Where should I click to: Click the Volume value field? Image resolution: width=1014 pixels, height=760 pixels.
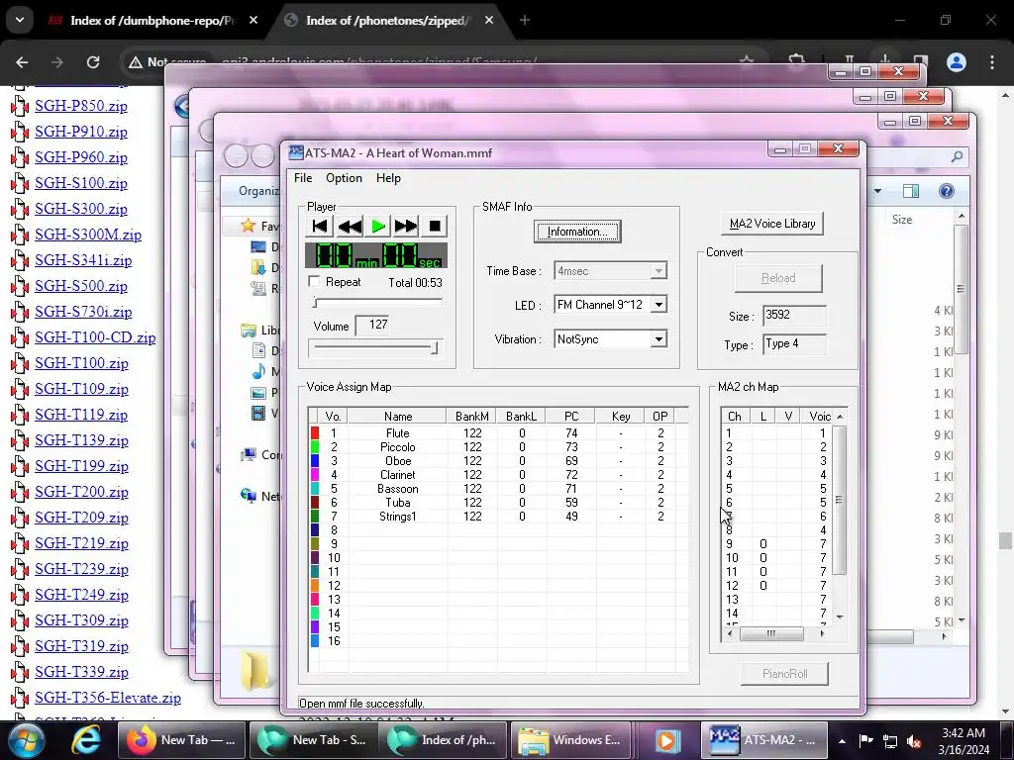coord(372,325)
